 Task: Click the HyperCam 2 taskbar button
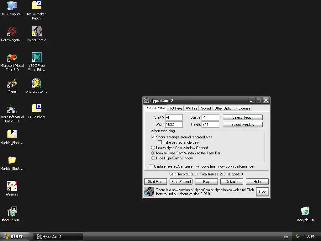pyautogui.click(x=58, y=237)
